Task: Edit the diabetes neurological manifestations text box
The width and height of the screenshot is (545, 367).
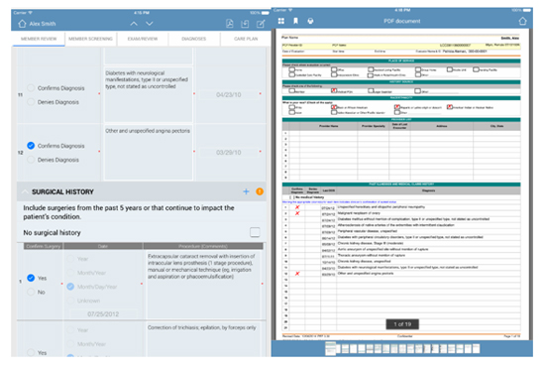Action: [x=149, y=94]
